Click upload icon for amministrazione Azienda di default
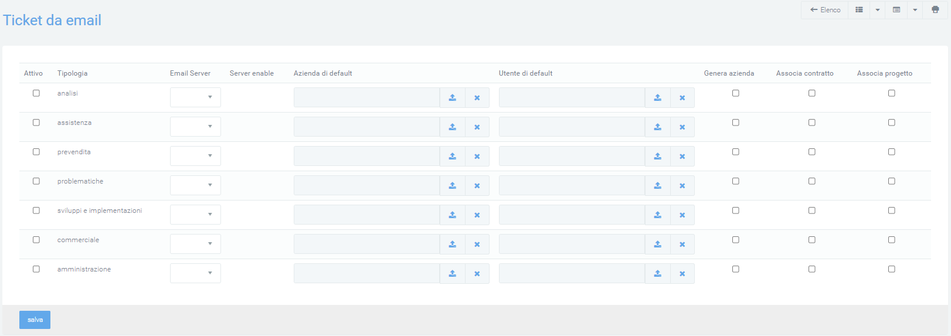This screenshot has width=951, height=336. (x=453, y=274)
